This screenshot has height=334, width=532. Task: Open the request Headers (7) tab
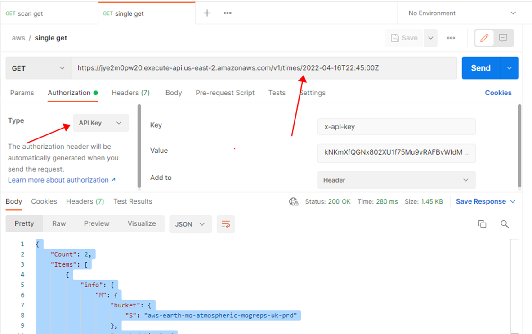pyautogui.click(x=130, y=93)
